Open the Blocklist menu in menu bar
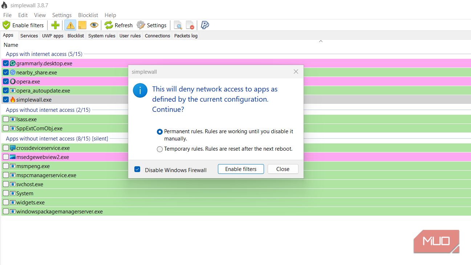 pyautogui.click(x=88, y=15)
